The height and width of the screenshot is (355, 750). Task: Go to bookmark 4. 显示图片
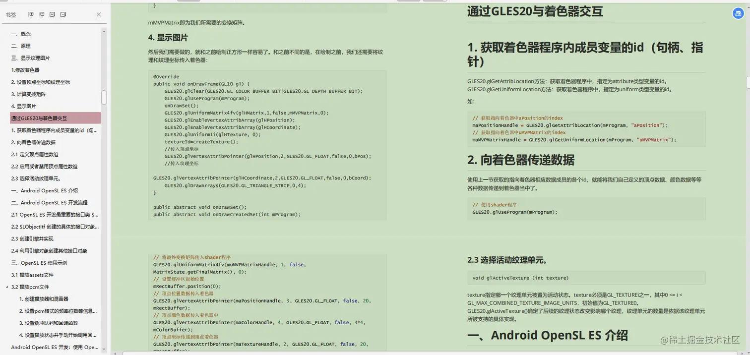[x=24, y=106]
